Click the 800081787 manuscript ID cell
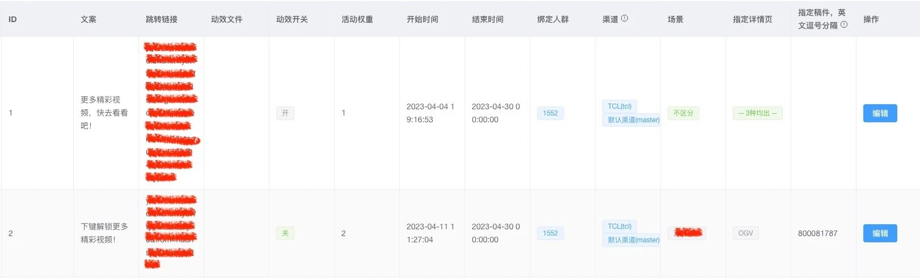 (x=817, y=233)
